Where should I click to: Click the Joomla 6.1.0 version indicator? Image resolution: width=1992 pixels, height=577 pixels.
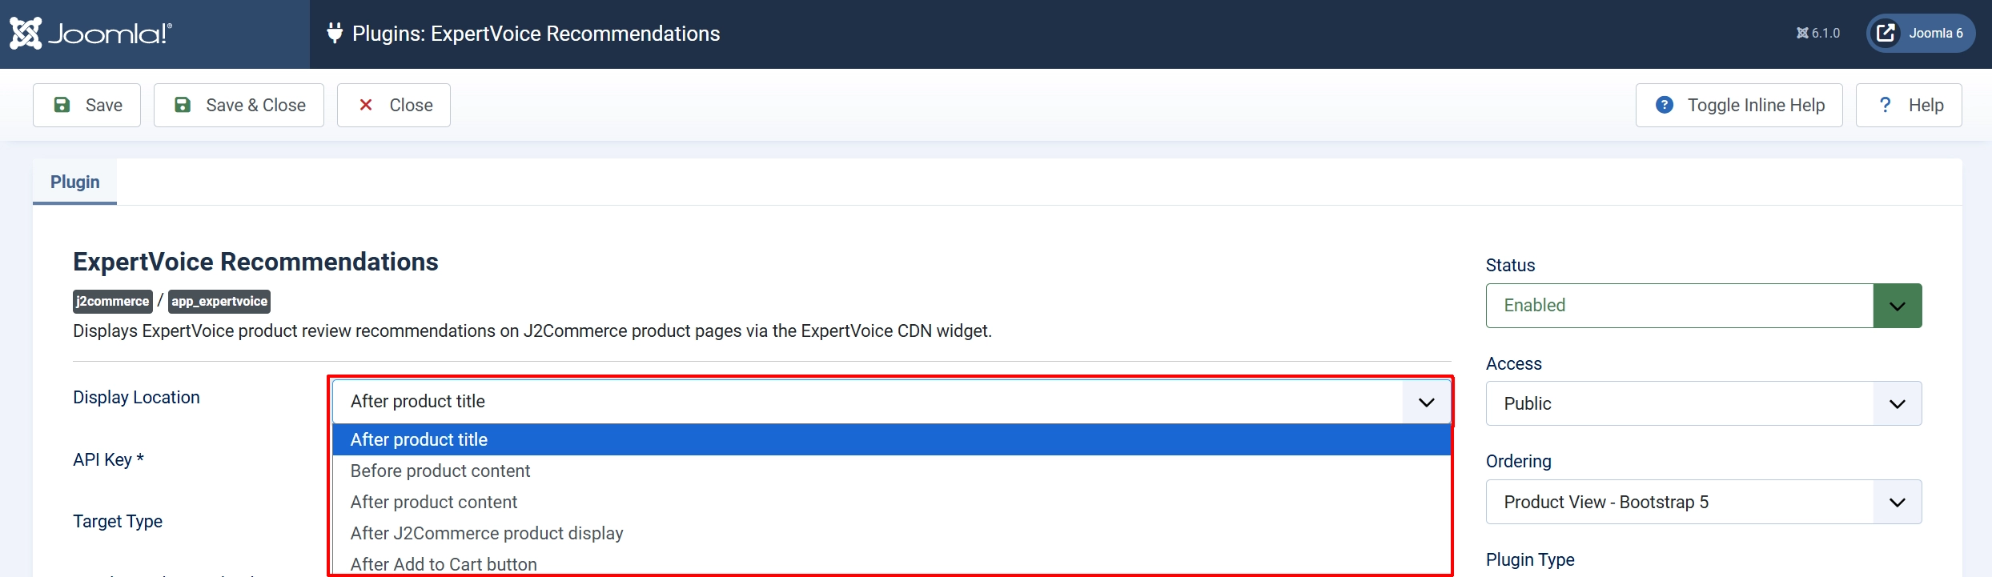point(1818,33)
